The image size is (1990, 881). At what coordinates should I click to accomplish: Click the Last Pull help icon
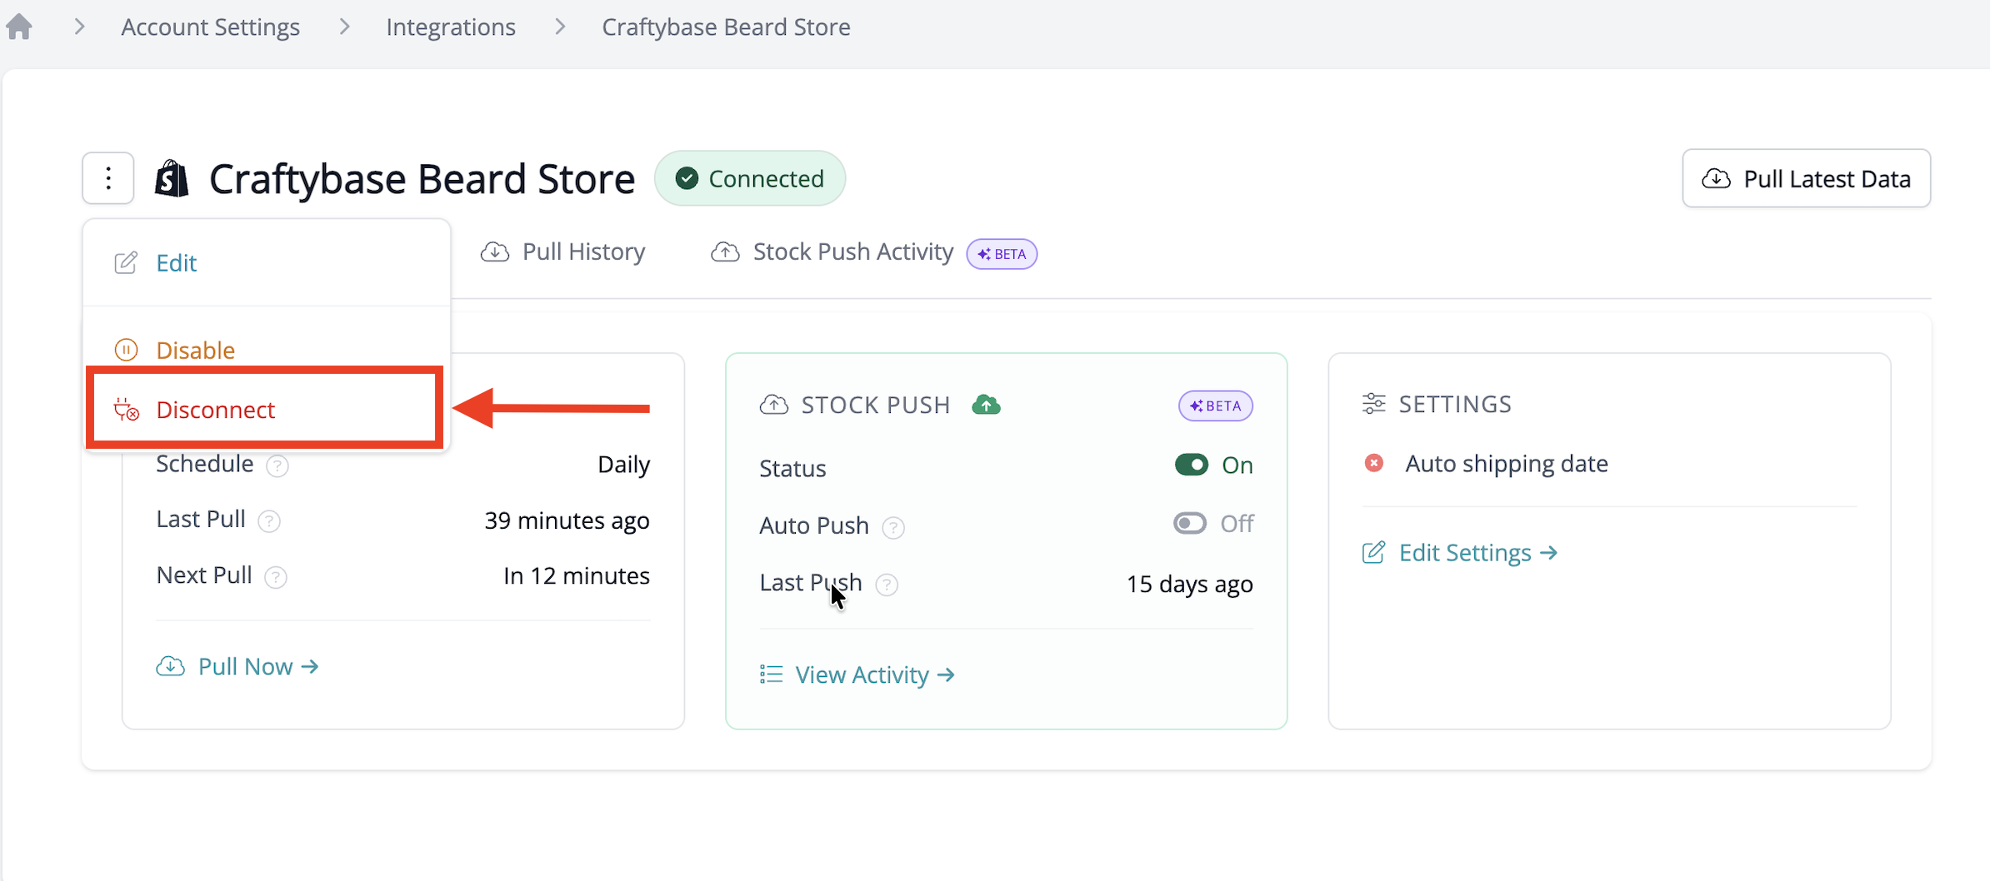point(269,521)
